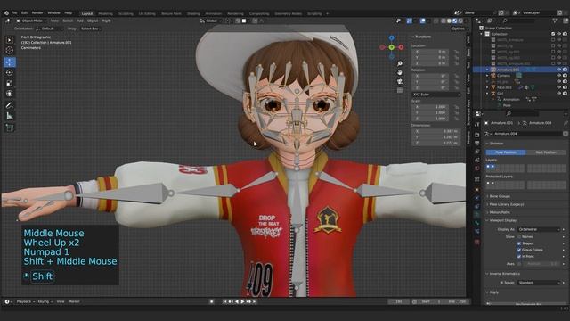This screenshot has height=321, width=570.
Task: Toggle camera view icon in viewport
Action: coord(400,81)
